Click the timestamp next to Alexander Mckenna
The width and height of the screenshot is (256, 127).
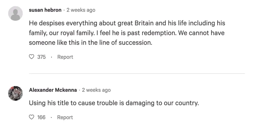click(x=96, y=90)
